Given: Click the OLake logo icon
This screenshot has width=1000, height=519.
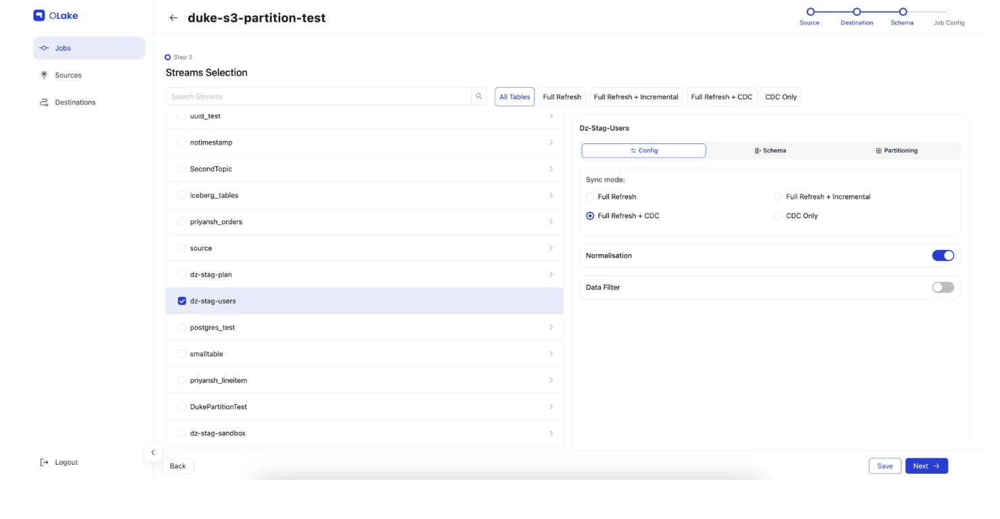Looking at the screenshot, I should click(x=39, y=16).
